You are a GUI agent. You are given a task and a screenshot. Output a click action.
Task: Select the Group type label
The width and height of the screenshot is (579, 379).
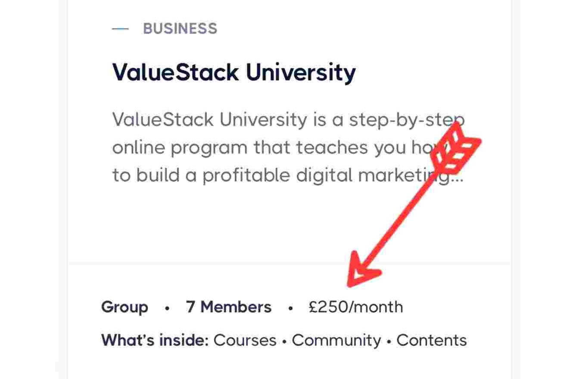[x=125, y=307]
